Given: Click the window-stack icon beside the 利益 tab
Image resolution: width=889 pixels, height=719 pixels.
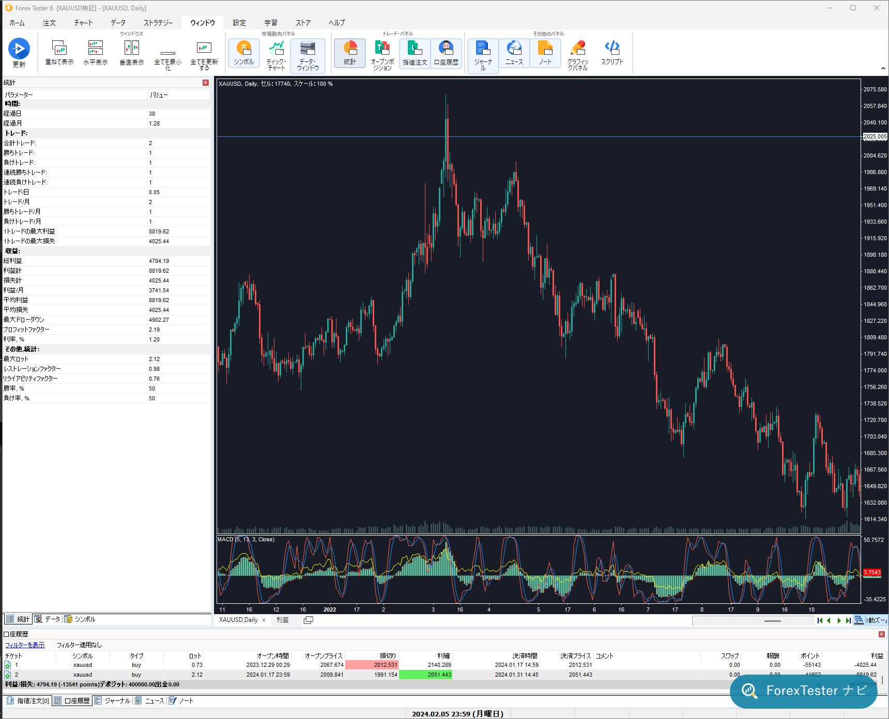Looking at the screenshot, I should [309, 620].
